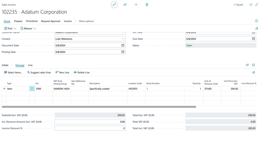This screenshot has width=260, height=146.
Task: Click Delete Line button
Action: pyautogui.click(x=82, y=72)
